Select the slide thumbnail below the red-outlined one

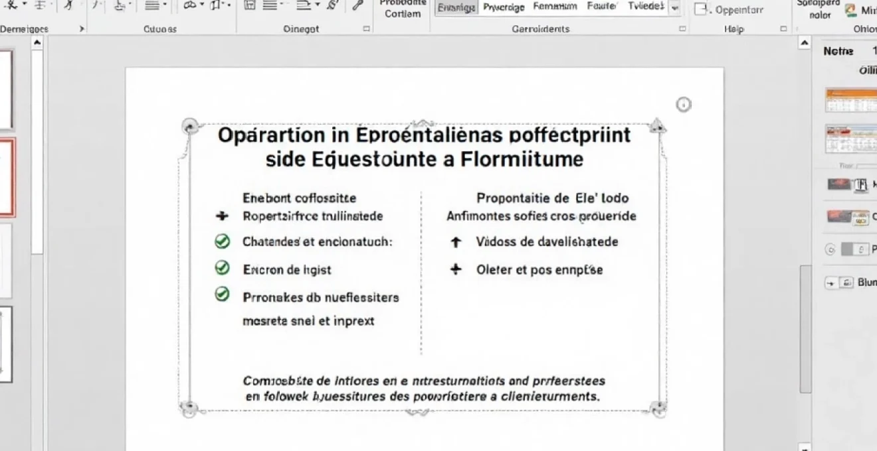point(6,261)
